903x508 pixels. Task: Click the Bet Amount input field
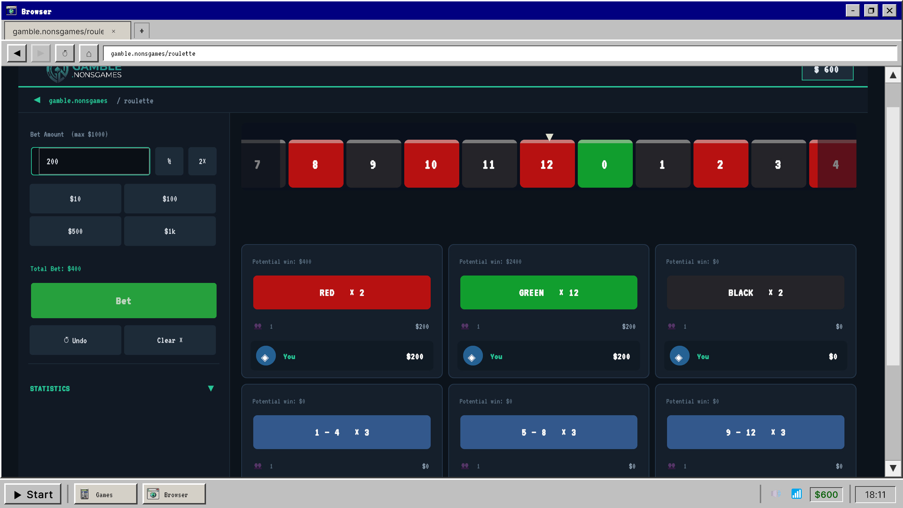[91, 161]
